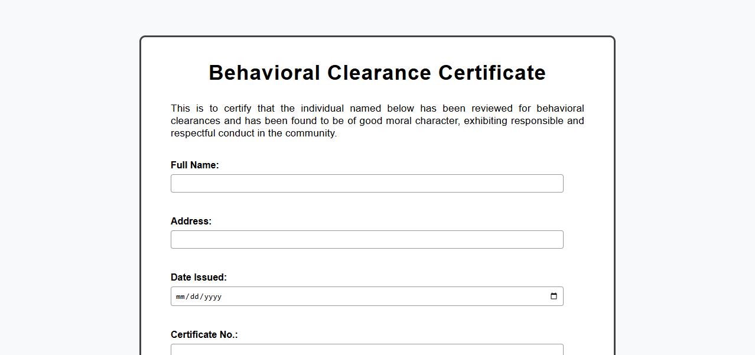755x355 pixels.
Task: Focus the Certificate No. input field
Action: click(367, 350)
